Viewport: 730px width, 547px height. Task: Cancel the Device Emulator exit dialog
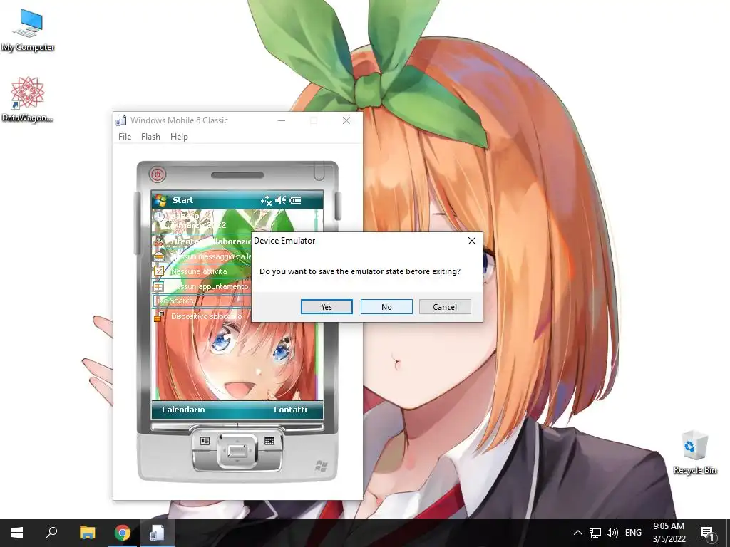point(445,307)
